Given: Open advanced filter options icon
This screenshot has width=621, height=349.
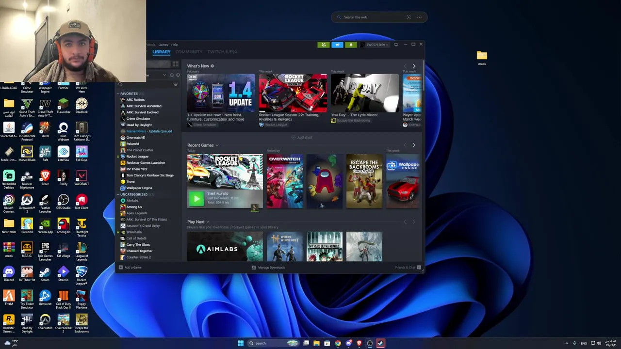Looking at the screenshot, I should 176,84.
